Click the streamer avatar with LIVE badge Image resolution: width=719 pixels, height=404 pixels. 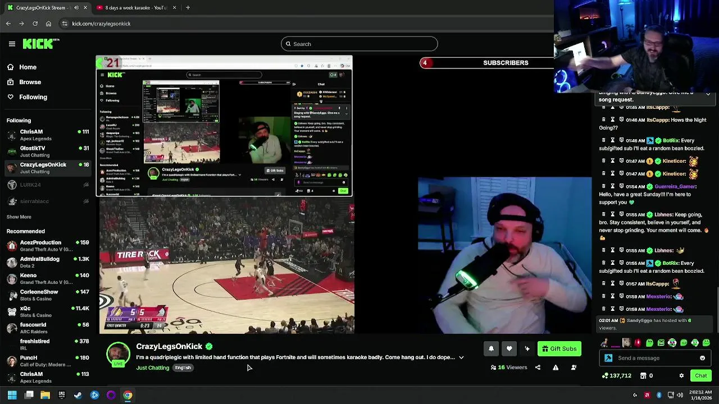[x=118, y=355]
